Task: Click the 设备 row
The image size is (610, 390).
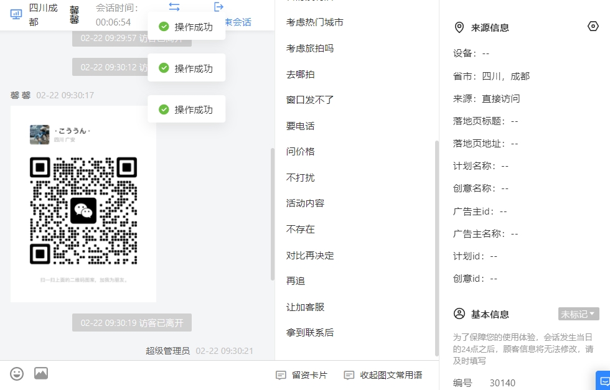Action: [471, 53]
